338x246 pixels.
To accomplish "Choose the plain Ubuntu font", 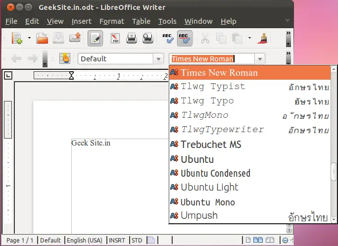I will point(250,159).
